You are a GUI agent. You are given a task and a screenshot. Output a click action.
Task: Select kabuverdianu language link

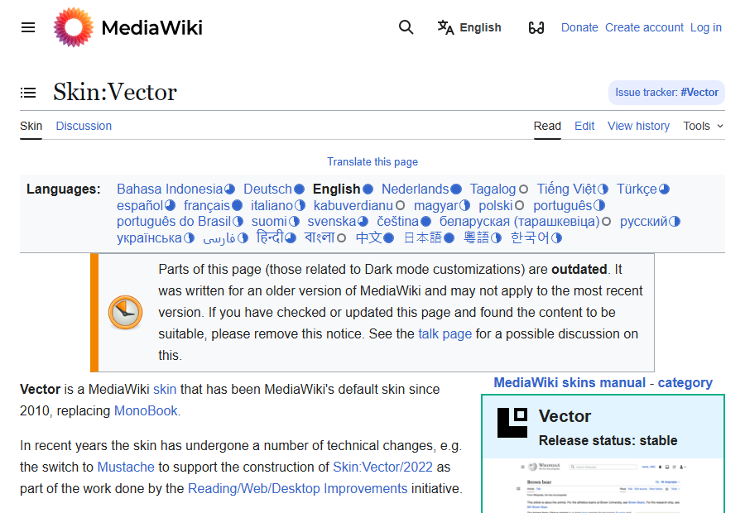[353, 205]
